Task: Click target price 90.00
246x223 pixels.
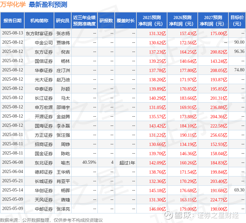Action: 239,42
